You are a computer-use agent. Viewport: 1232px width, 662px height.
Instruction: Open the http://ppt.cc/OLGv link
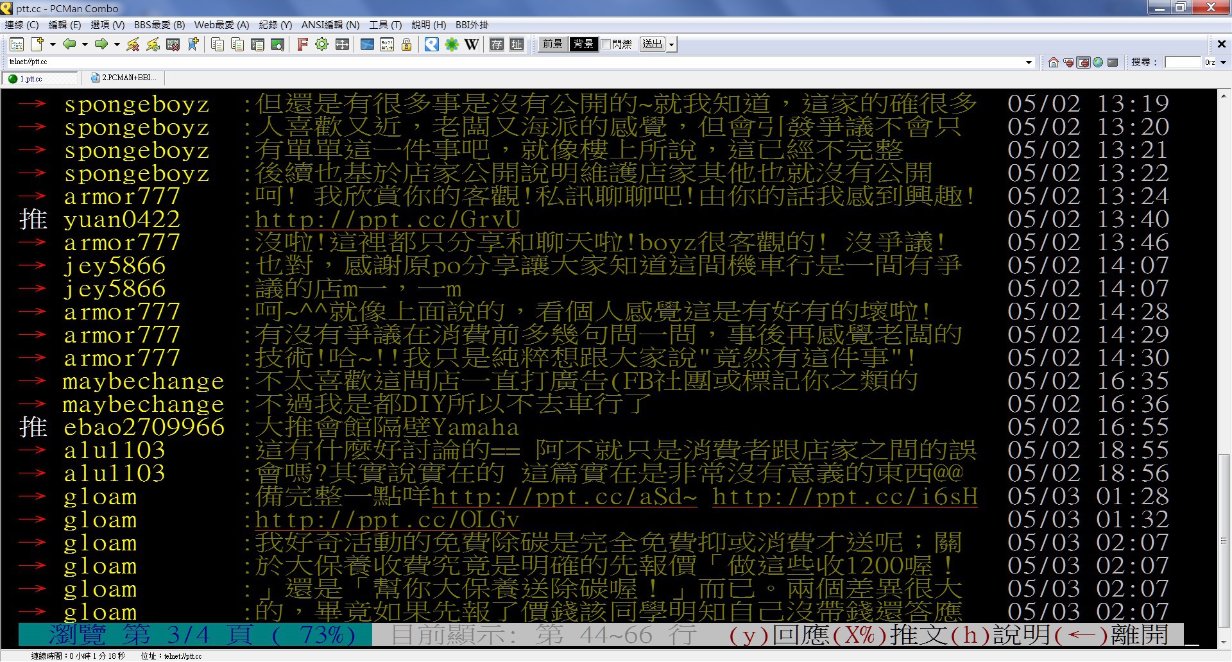388,520
